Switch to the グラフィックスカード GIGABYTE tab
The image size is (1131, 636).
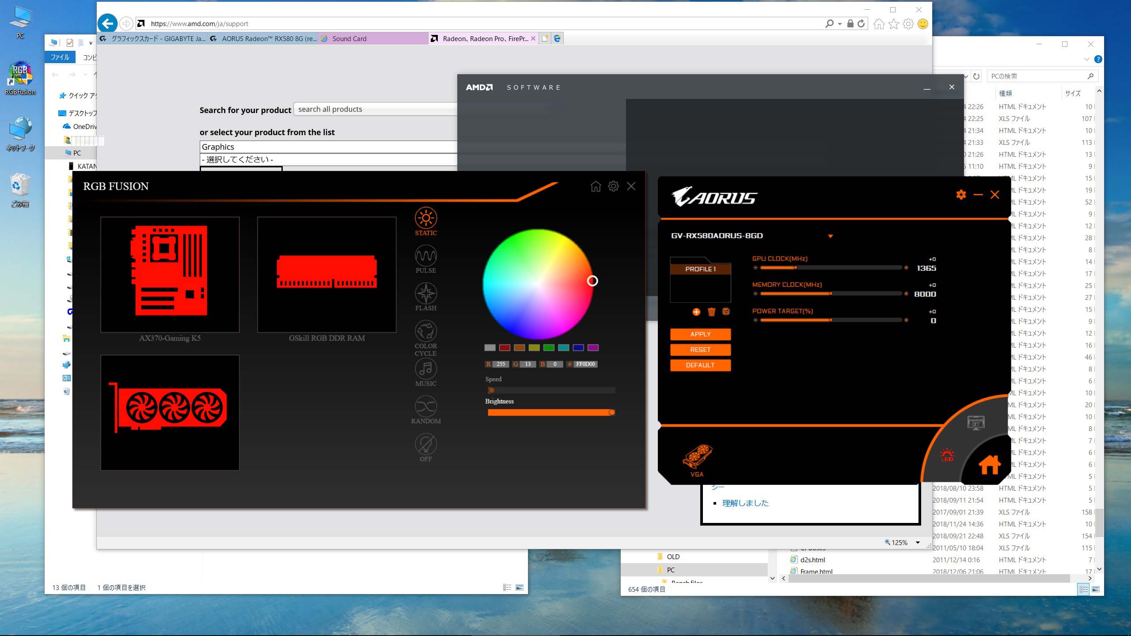coord(153,39)
